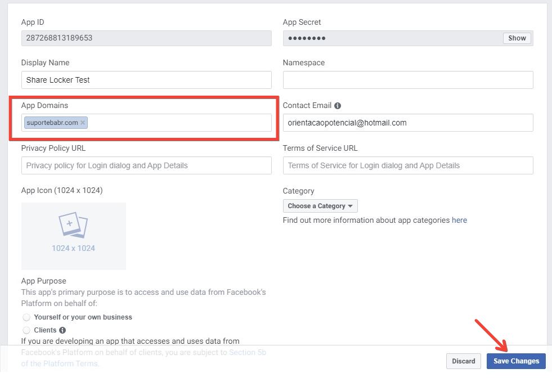Open the app categories "here" link
The width and height of the screenshot is (552, 382).
click(x=459, y=221)
